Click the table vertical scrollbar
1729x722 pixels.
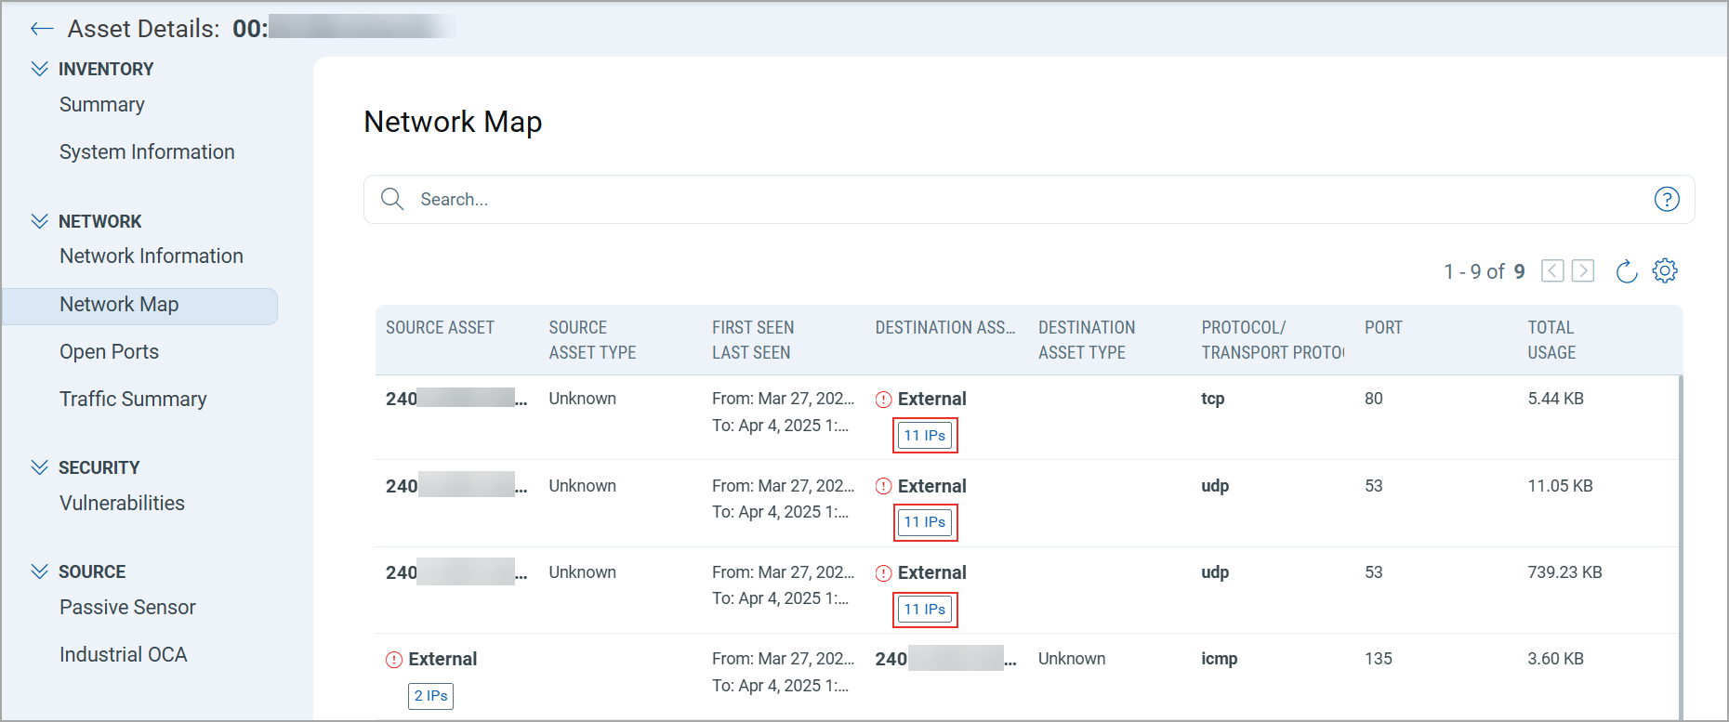(x=1682, y=546)
